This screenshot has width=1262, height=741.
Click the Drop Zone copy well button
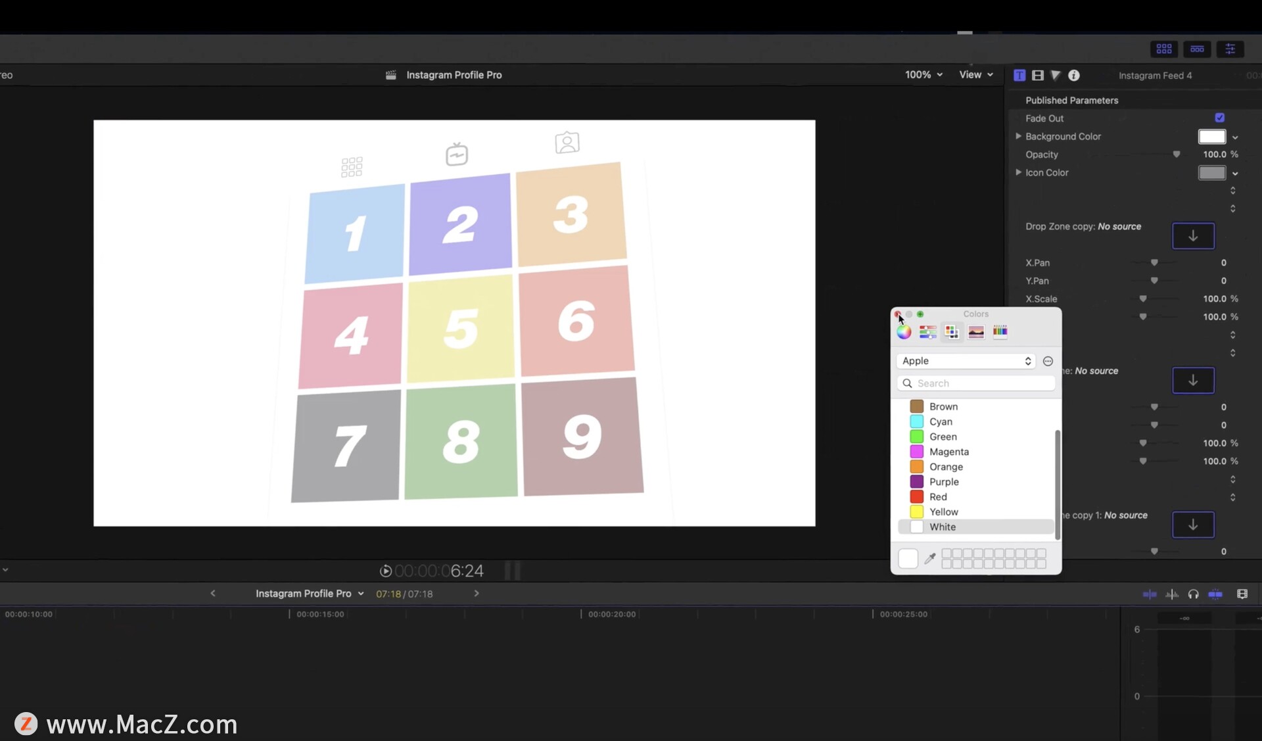tap(1193, 236)
